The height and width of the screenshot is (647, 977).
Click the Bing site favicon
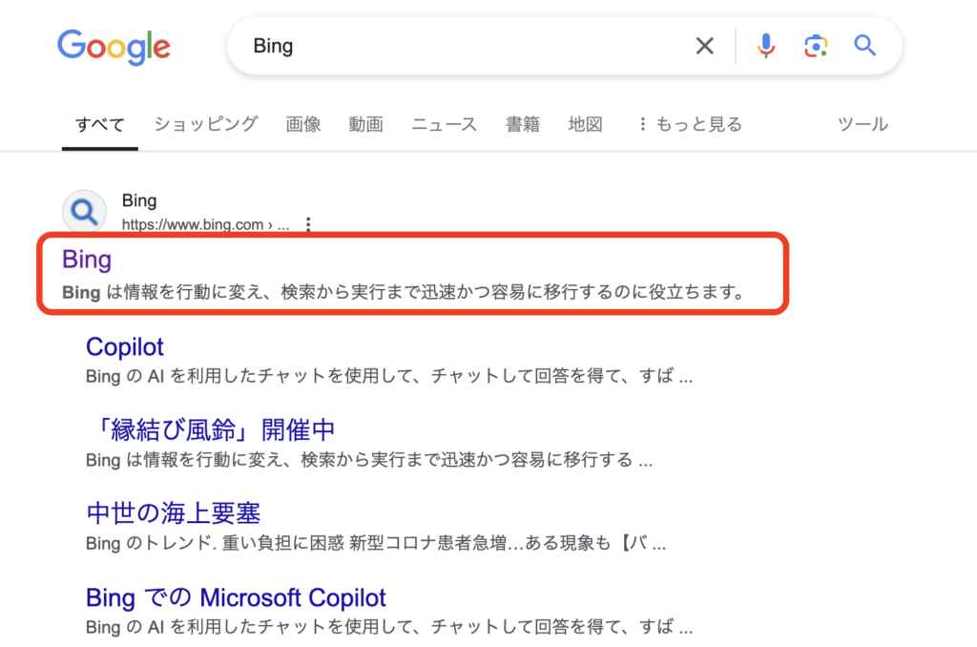(x=84, y=213)
